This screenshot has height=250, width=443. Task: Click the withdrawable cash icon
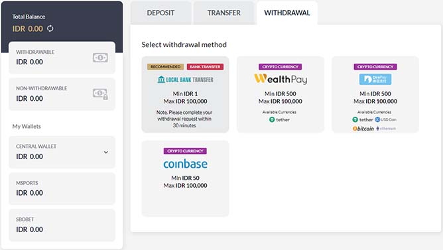100,58
